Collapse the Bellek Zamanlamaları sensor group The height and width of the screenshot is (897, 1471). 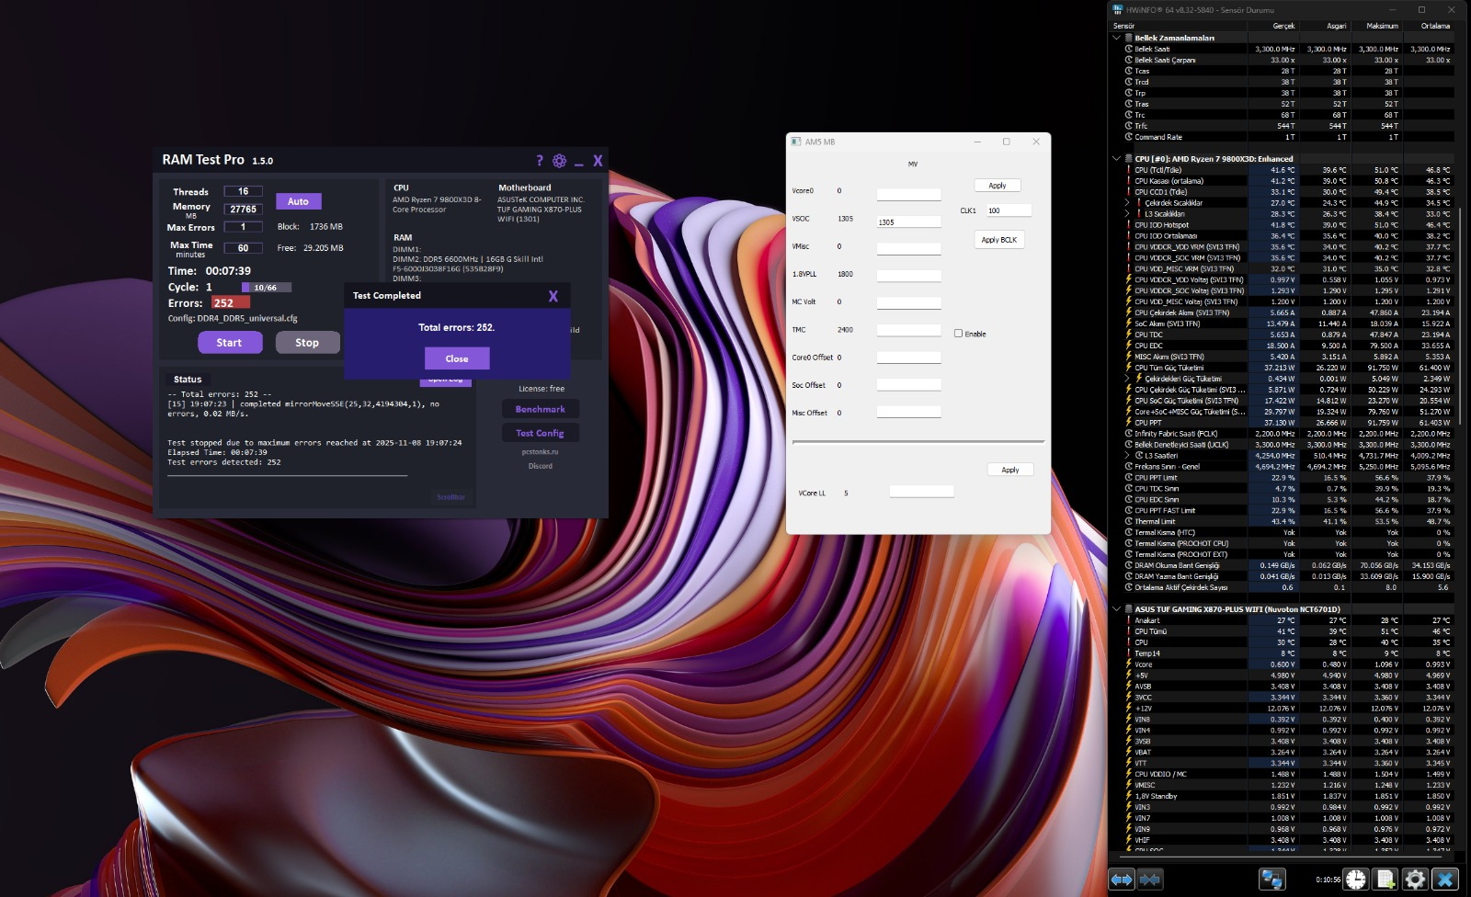(x=1116, y=38)
